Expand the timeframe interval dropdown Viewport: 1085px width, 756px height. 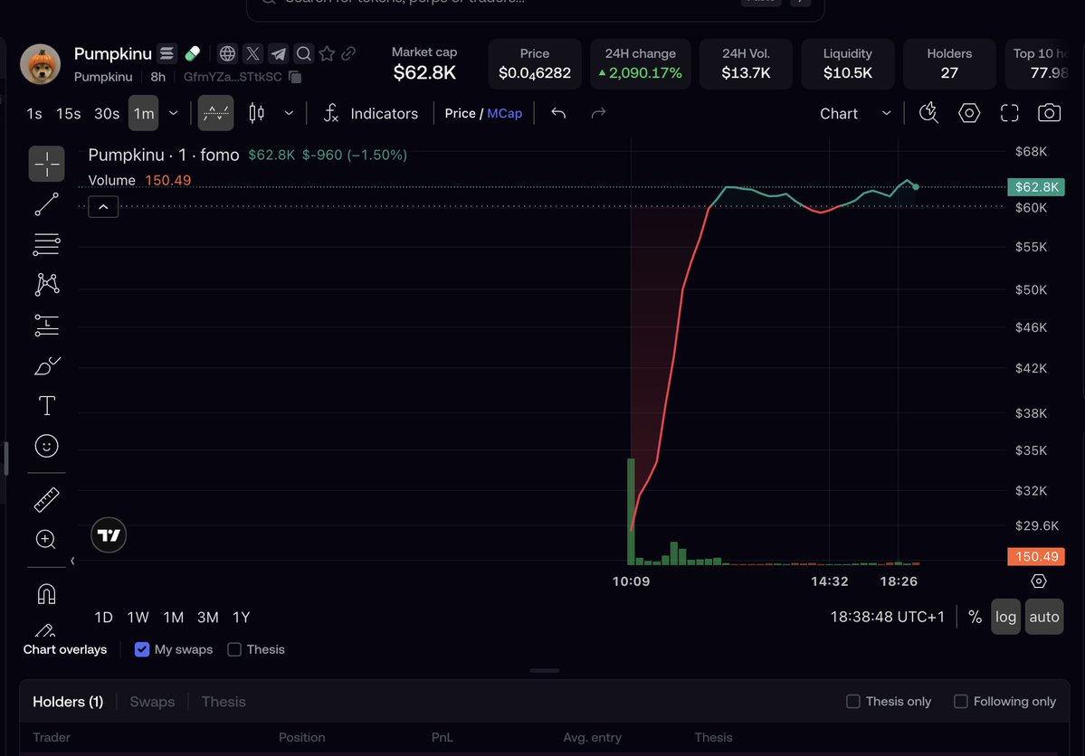pos(173,113)
